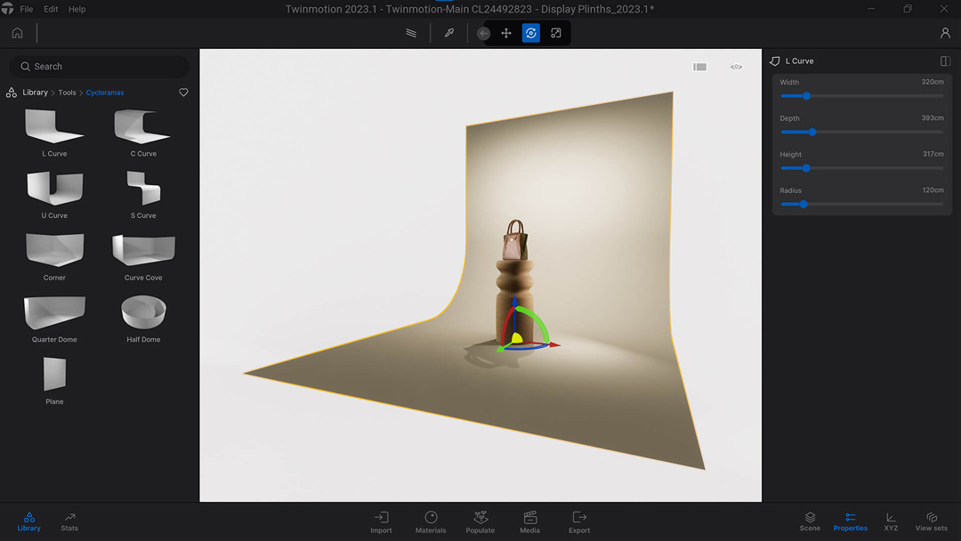961x541 pixels.
Task: Select the Scale tool in toolbar
Action: click(556, 33)
